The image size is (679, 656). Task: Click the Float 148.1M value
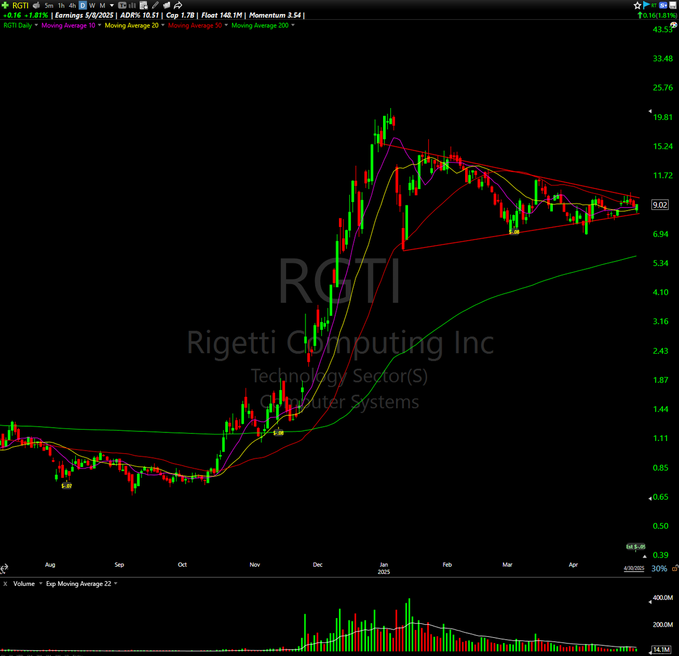222,15
